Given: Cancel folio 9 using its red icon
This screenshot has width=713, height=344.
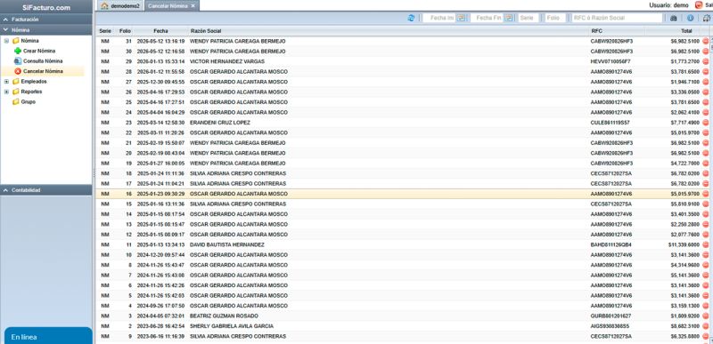Looking at the screenshot, I should pos(705,336).
